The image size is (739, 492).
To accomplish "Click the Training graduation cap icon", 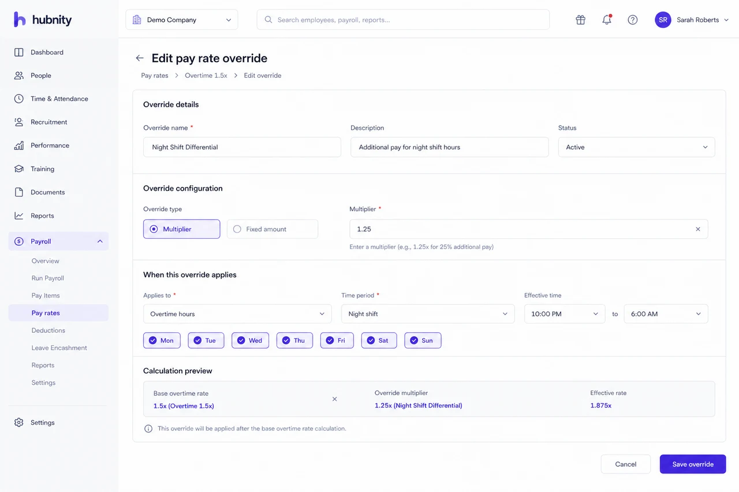I will 19,169.
